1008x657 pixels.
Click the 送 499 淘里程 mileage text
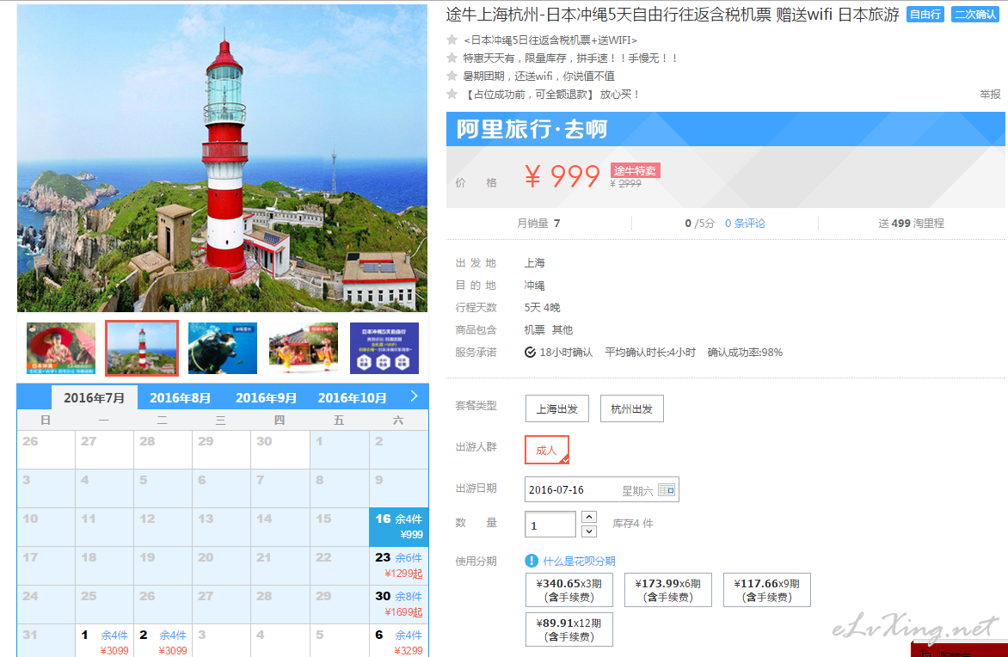911,223
